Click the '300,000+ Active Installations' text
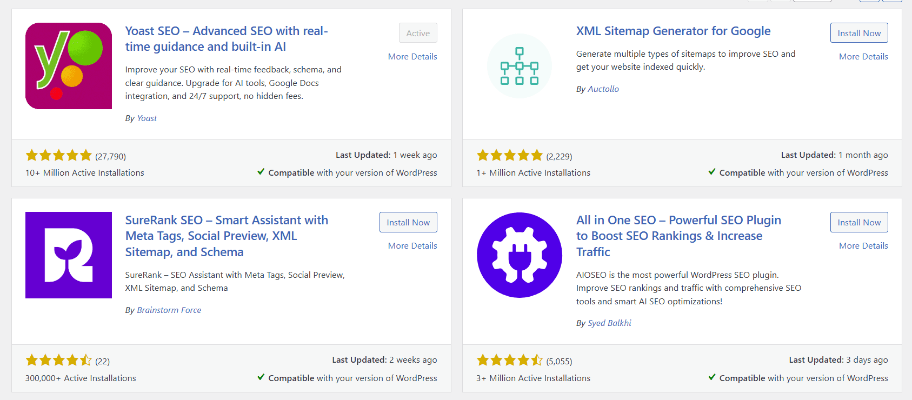Viewport: 912px width, 400px height. coord(81,378)
